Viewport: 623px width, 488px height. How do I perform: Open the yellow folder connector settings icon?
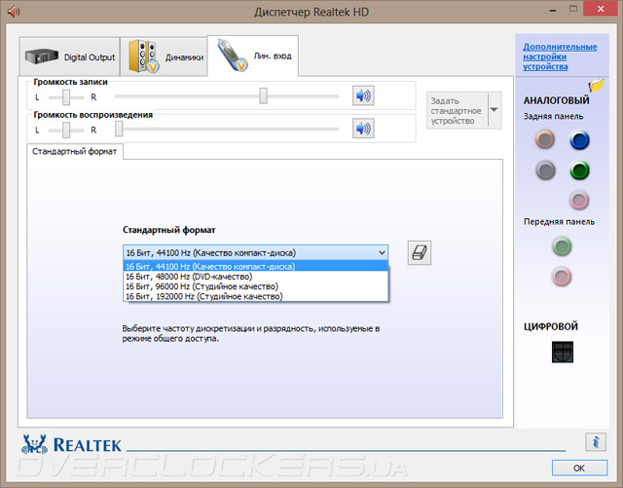tap(597, 86)
